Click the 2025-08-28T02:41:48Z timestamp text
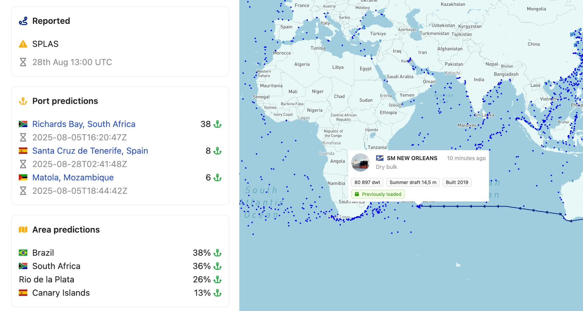 coord(80,164)
